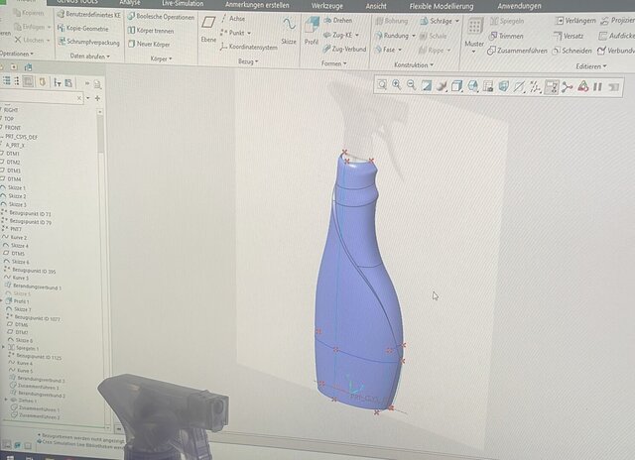The width and height of the screenshot is (635, 460).
Task: Click the Zug-Verbund tool
Action: click(344, 49)
